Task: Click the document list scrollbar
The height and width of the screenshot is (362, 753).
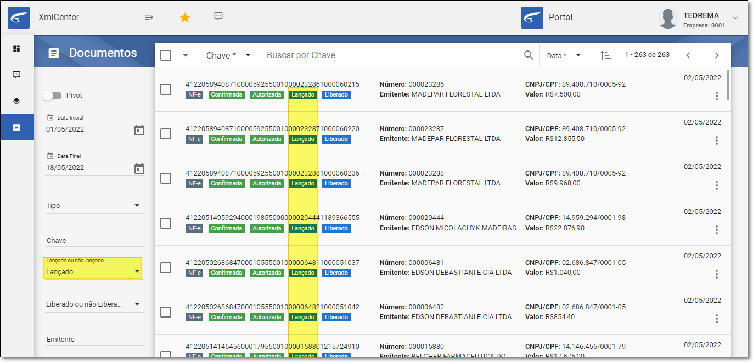Action: tap(728, 85)
